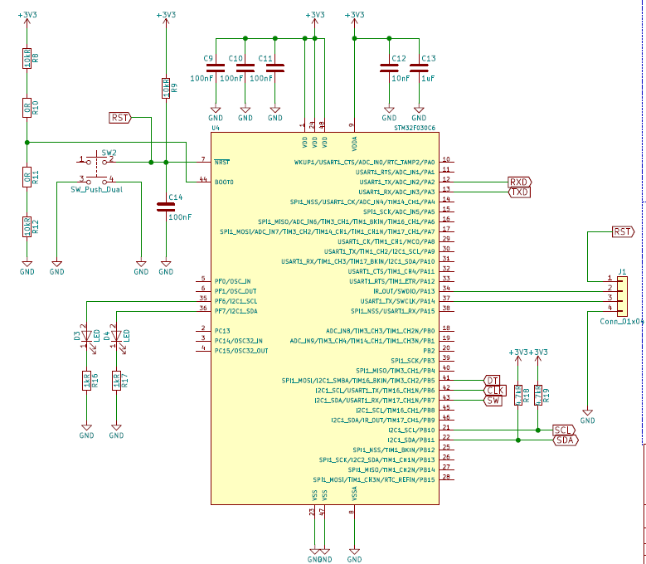
Task: Click GND symbol below resistor R16
Action: [86, 431]
